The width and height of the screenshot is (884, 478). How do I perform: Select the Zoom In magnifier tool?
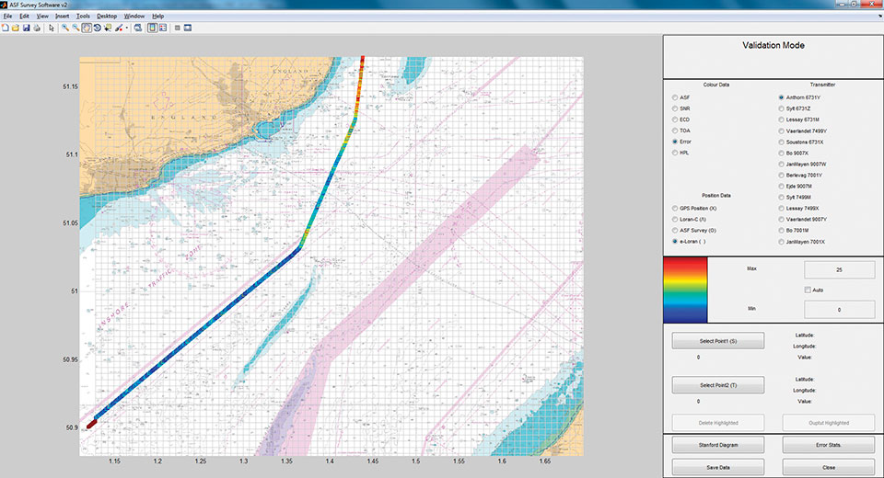click(65, 28)
